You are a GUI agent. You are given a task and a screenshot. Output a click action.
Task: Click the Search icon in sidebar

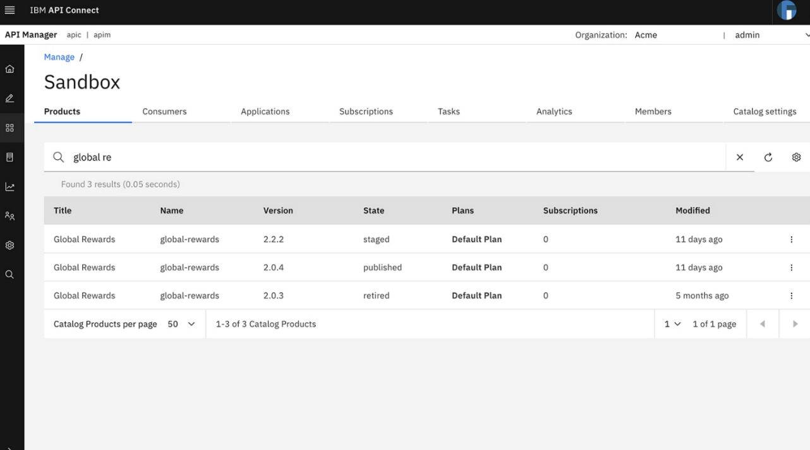click(9, 275)
